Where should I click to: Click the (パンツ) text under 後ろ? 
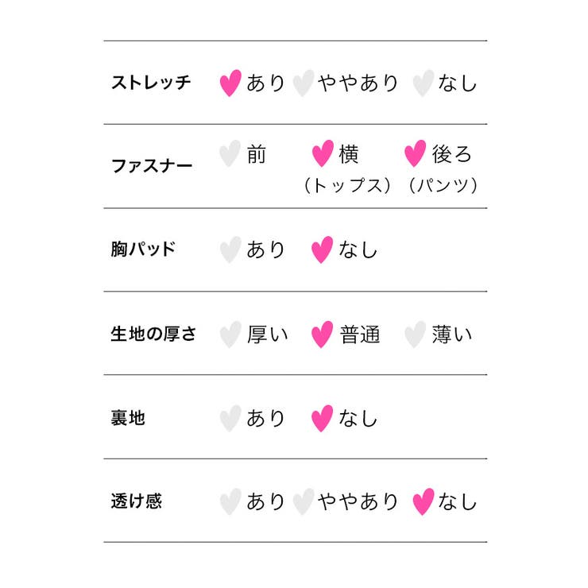442,185
